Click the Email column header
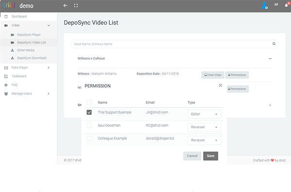Image resolution: width=291 pixels, height=192 pixels. tap(150, 103)
